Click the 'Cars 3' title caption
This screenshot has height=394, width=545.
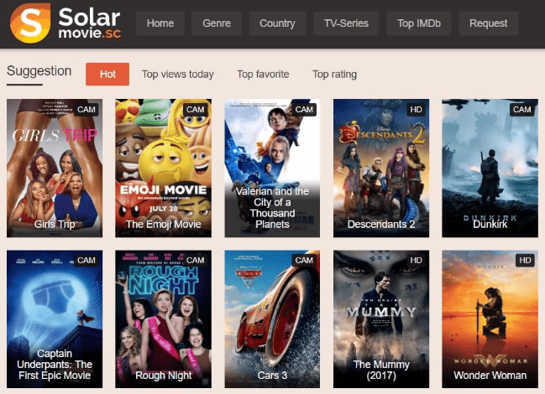(x=272, y=376)
